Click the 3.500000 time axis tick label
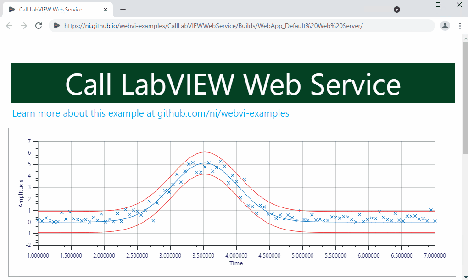The width and height of the screenshot is (468, 280). point(203,256)
